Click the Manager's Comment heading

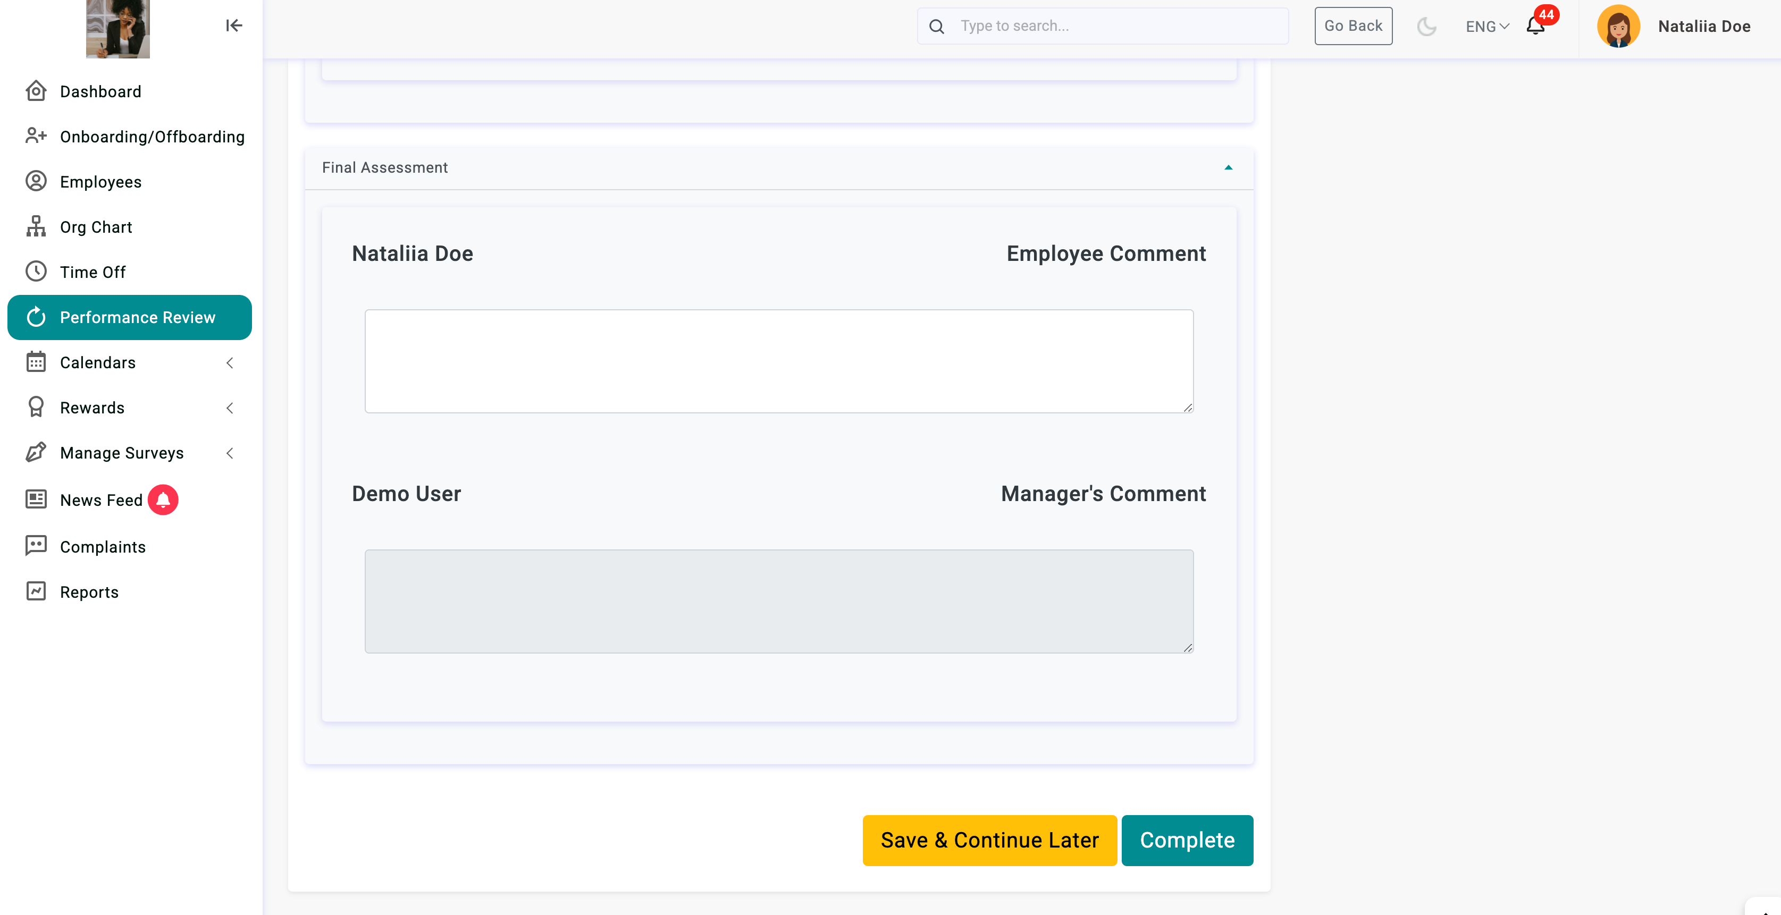pyautogui.click(x=1104, y=494)
